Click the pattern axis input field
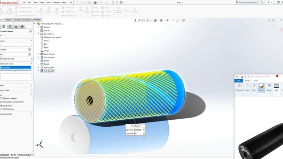The image size is (283, 159). pyautogui.click(x=16, y=45)
